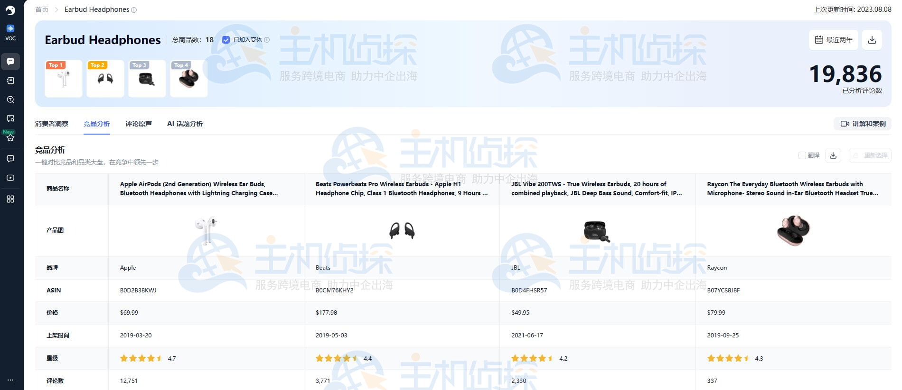Switch to the 评论原声 tab

[138, 124]
